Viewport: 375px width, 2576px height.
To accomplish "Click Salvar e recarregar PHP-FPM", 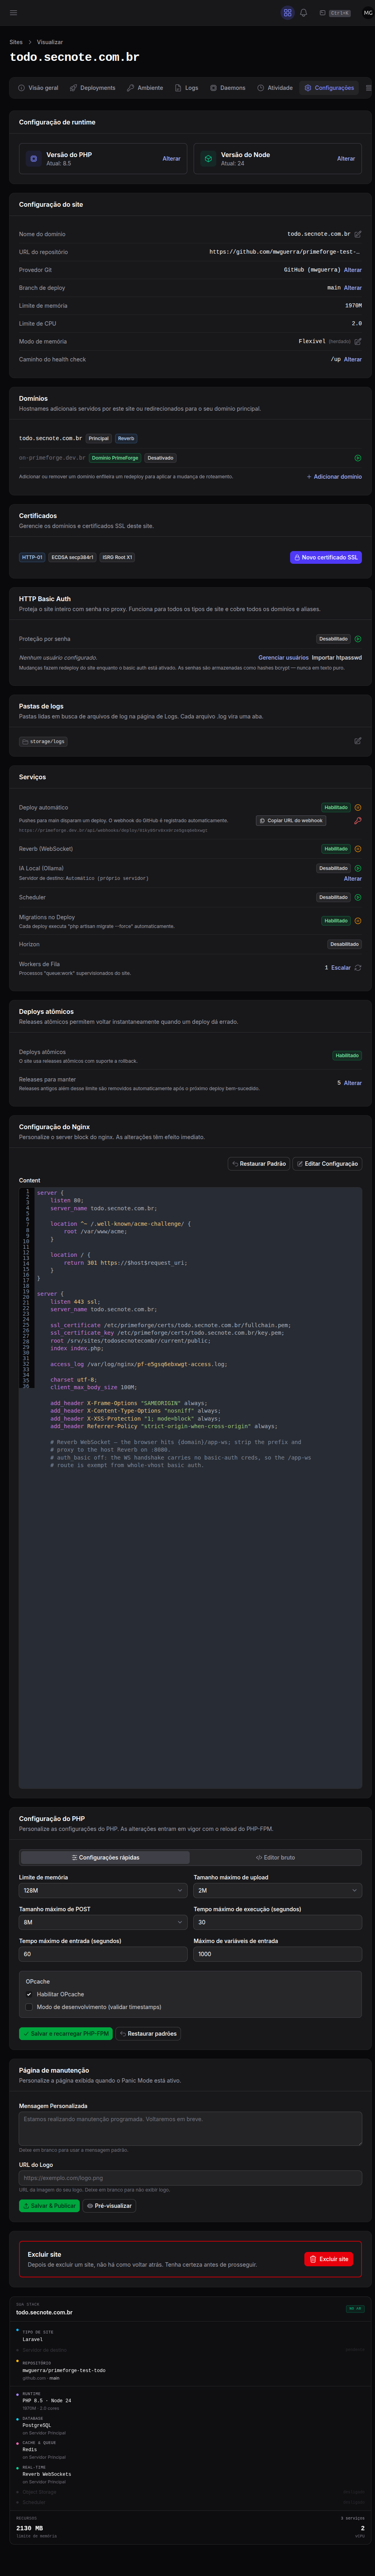I will (66, 2034).
